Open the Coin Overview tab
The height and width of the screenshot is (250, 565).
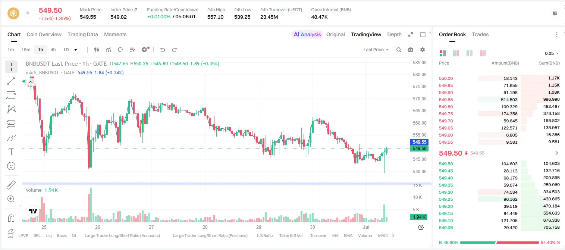pos(44,34)
